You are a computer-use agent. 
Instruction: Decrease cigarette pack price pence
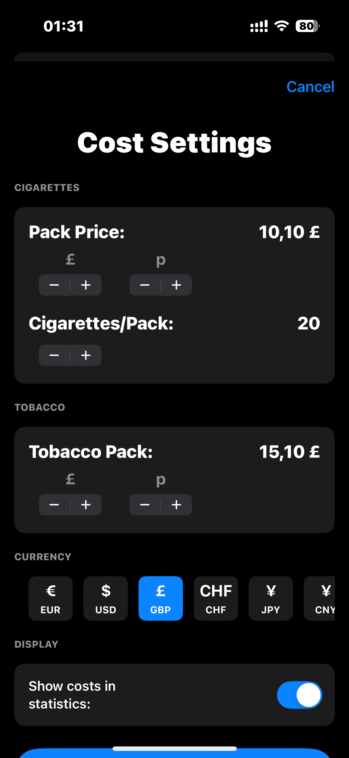tap(145, 285)
